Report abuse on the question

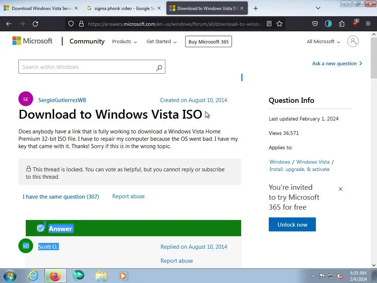tap(128, 196)
